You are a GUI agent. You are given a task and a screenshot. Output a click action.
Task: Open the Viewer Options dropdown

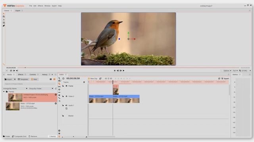tap(227, 71)
